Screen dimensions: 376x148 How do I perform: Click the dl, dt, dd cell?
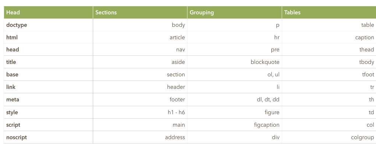tap(235, 100)
